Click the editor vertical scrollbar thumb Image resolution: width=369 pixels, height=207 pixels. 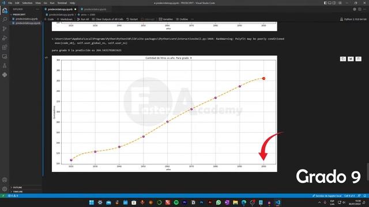[x=368, y=172]
